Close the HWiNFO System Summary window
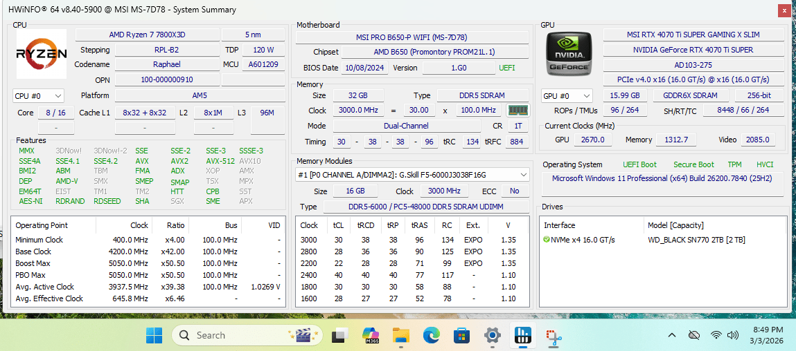The height and width of the screenshot is (351, 796). [785, 10]
